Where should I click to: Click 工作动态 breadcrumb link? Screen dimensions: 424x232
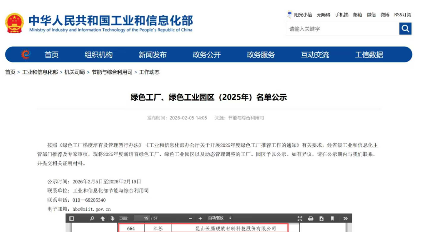149,72
